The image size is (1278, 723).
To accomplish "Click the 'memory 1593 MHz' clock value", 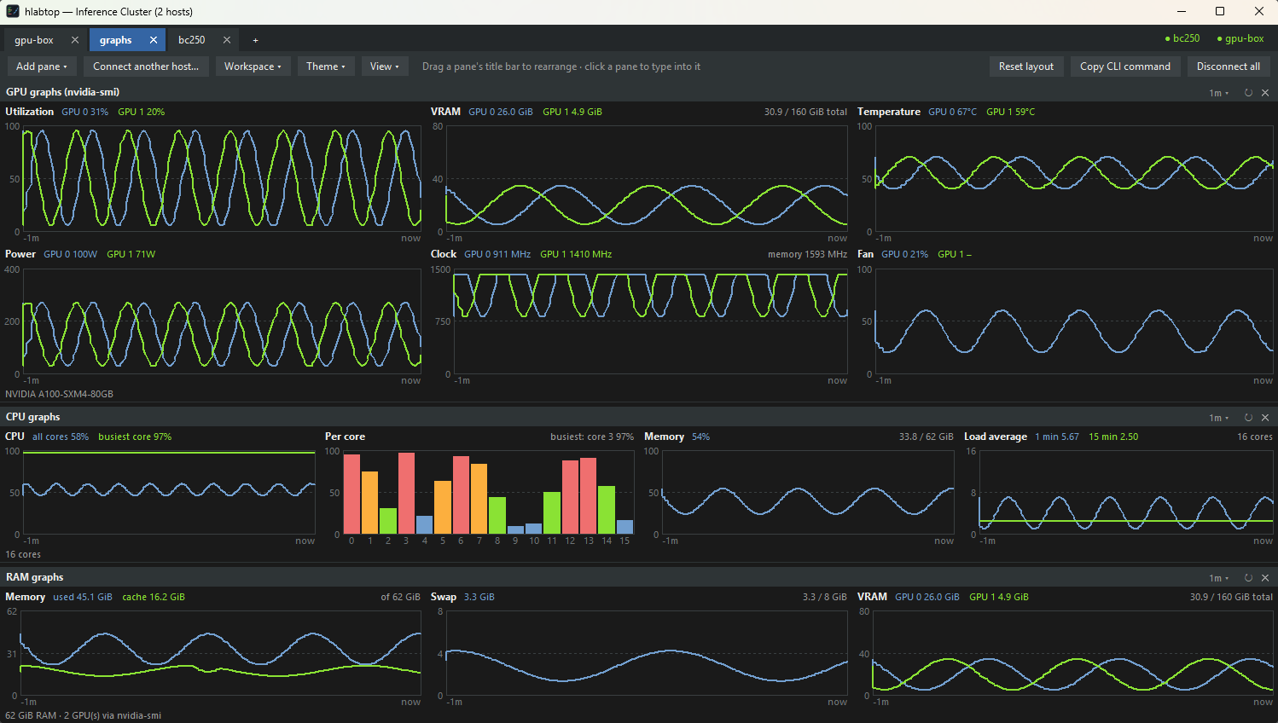I will [807, 254].
